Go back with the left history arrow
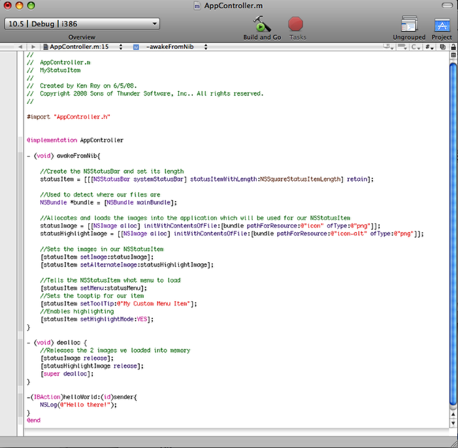Viewport: 458px width, 448px height. coord(20,47)
